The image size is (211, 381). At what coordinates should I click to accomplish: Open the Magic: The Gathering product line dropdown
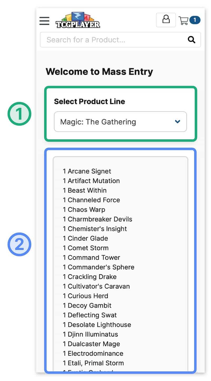(120, 122)
